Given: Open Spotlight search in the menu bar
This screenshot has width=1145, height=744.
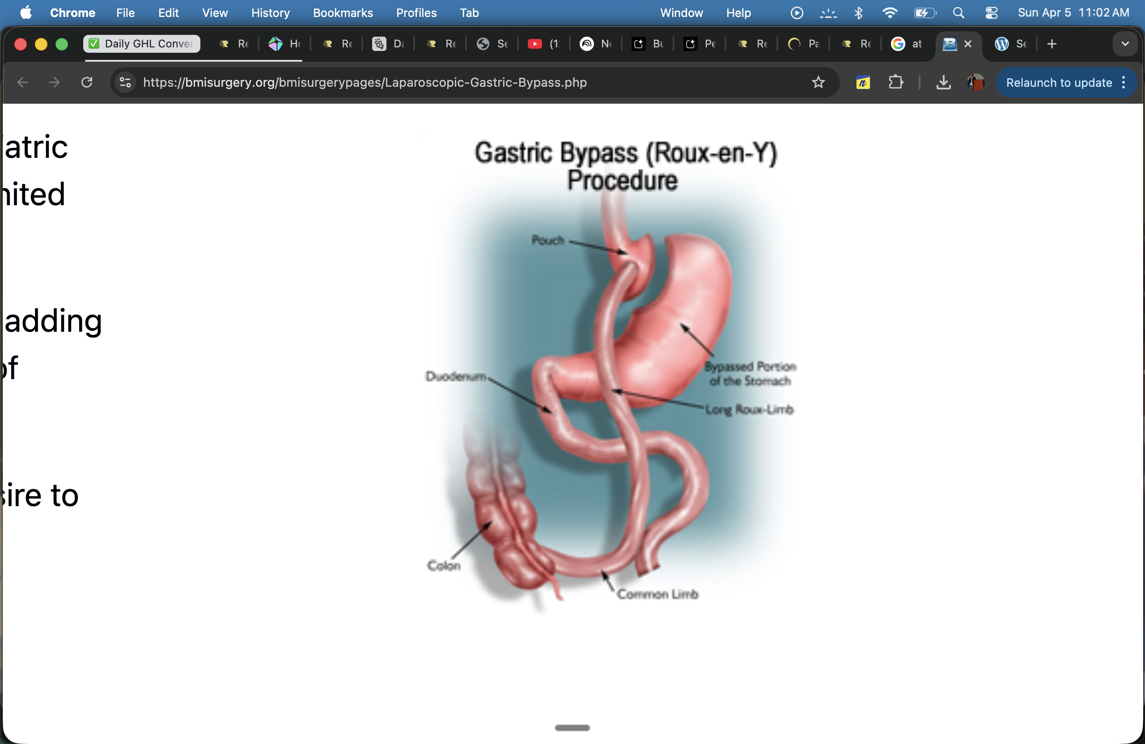Looking at the screenshot, I should pyautogui.click(x=958, y=13).
